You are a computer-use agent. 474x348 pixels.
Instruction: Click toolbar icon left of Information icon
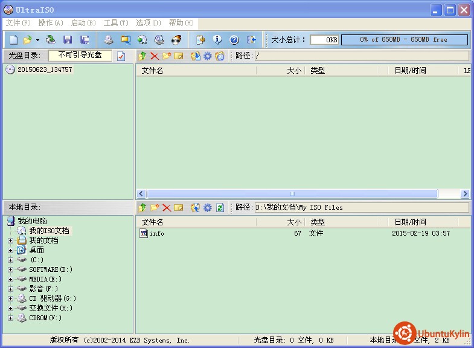point(200,40)
